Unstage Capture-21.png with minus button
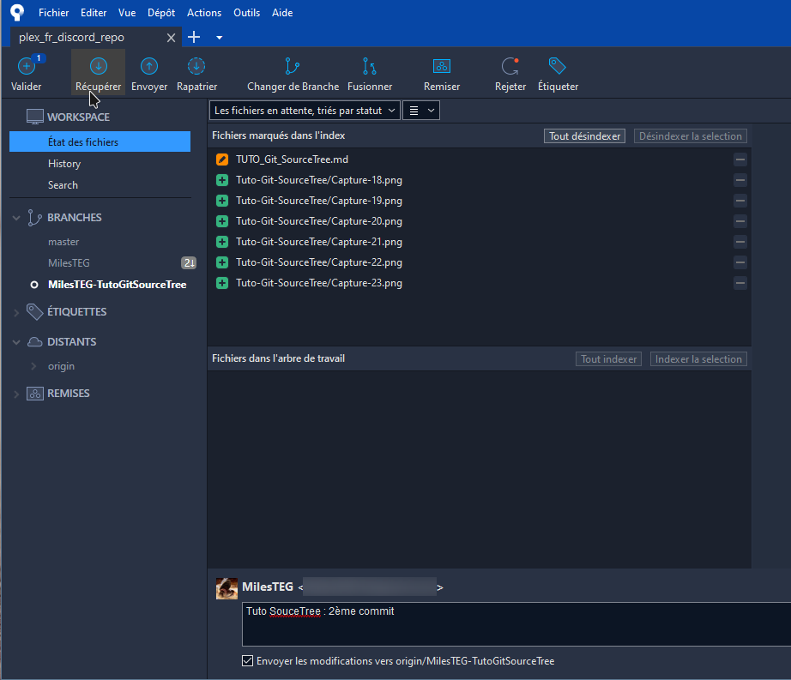This screenshot has width=791, height=680. (740, 242)
